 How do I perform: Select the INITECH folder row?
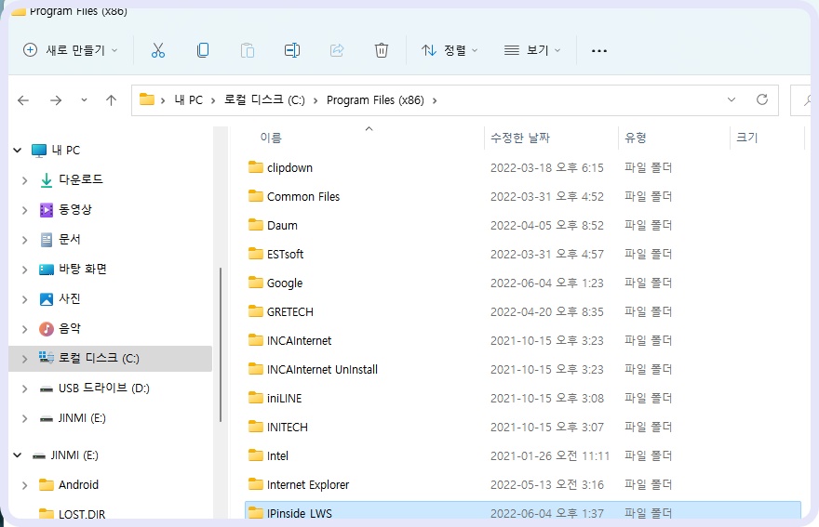tap(522, 427)
